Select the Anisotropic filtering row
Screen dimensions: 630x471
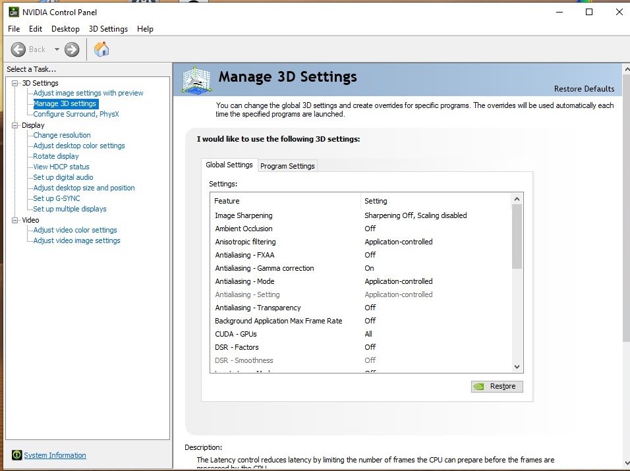tap(361, 242)
